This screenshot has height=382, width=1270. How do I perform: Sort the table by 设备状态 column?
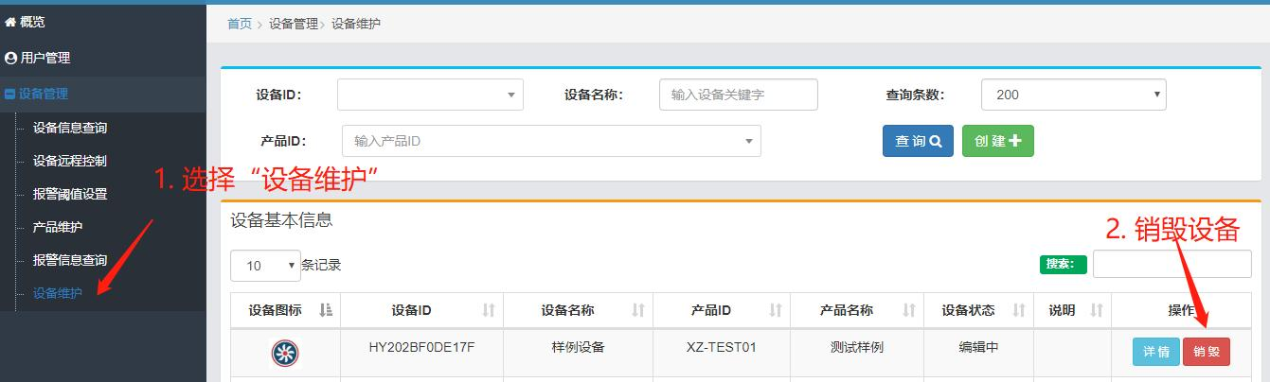979,310
